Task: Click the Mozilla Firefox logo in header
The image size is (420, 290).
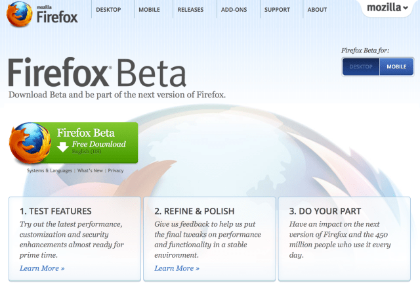Action: coord(41,13)
